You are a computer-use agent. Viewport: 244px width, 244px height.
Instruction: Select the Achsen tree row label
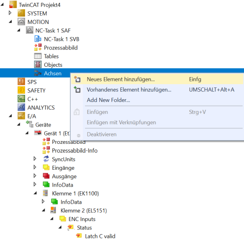pyautogui.click(x=53, y=73)
